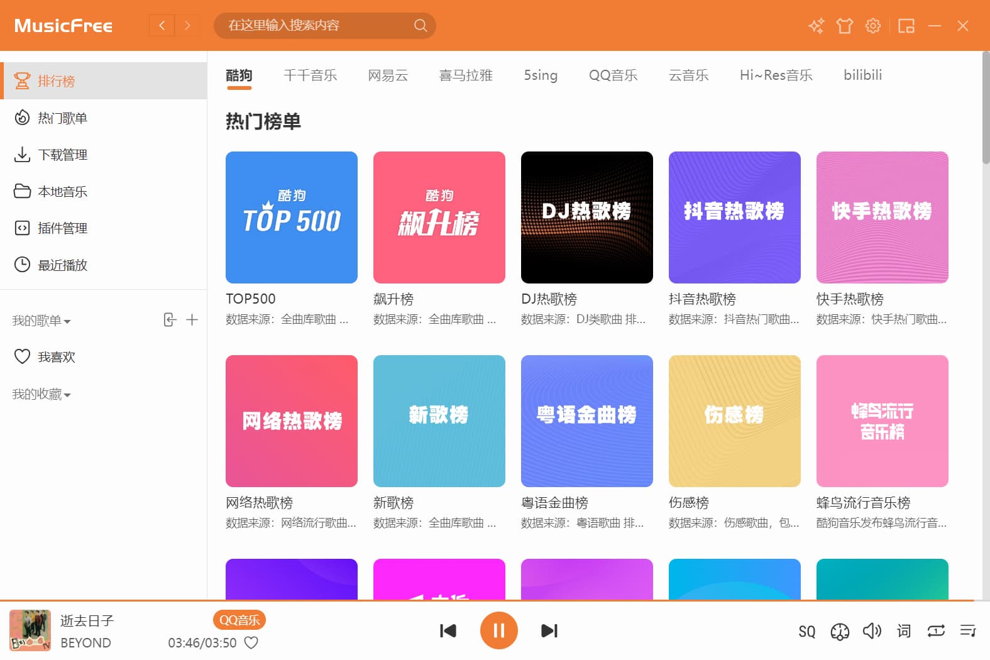This screenshot has width=990, height=660.
Task: Change SQ sound quality setting
Action: (x=807, y=631)
